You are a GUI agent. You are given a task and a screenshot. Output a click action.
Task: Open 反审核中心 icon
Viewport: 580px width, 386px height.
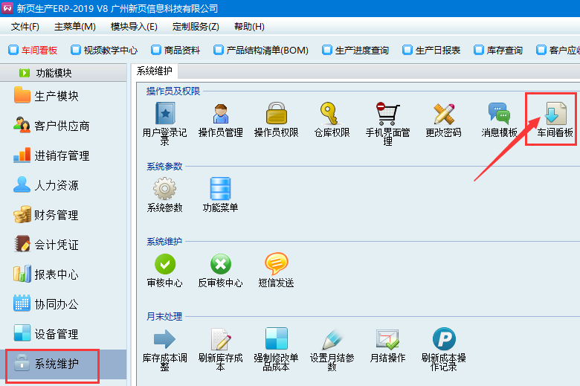pos(221,264)
